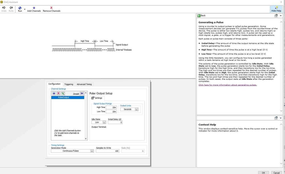Click Add Channels in the toolbar
285x174 pixels.
point(34,9)
